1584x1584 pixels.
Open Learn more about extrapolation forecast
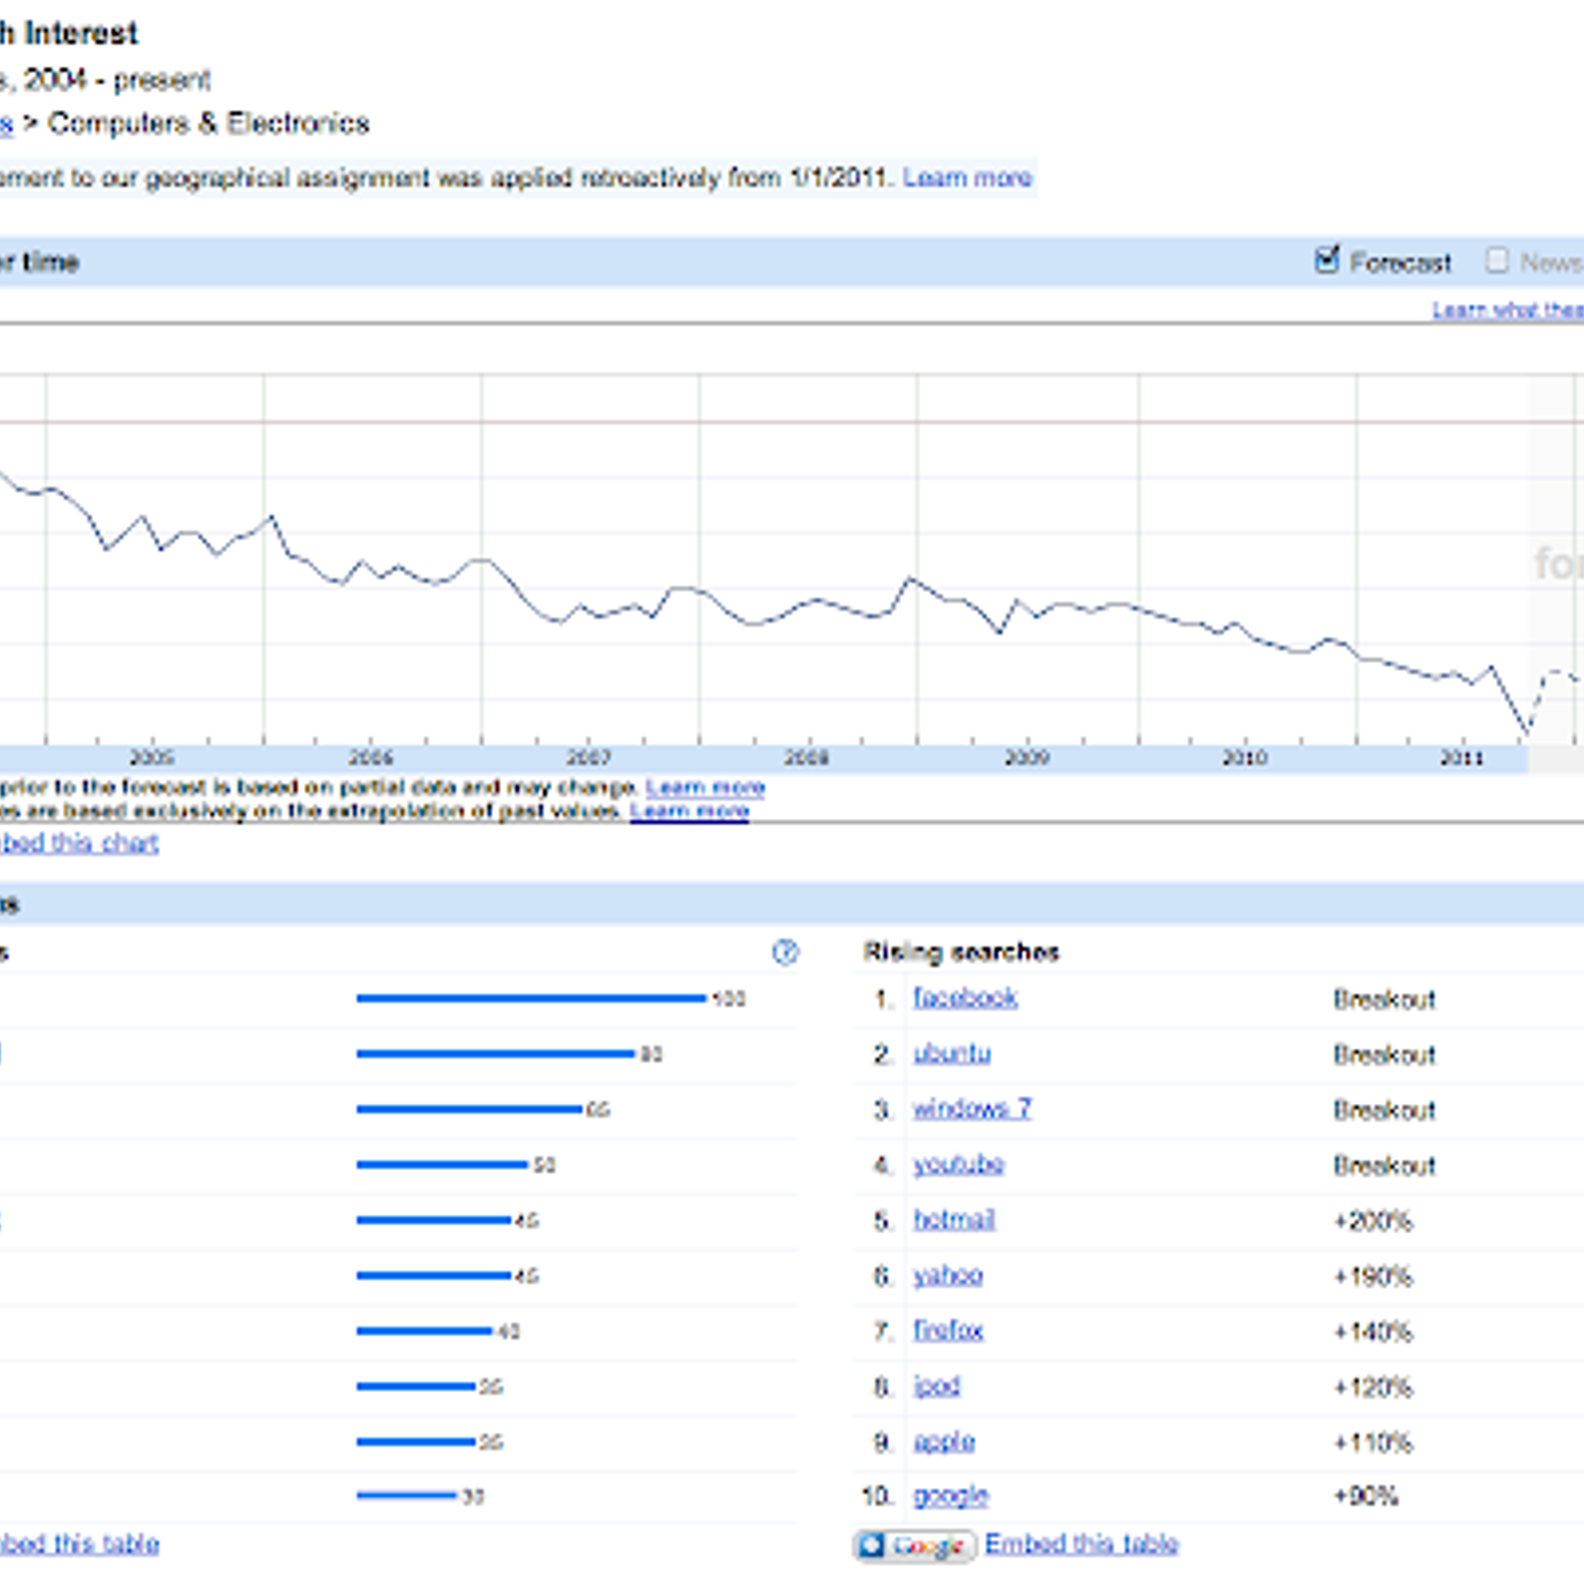coord(689,812)
